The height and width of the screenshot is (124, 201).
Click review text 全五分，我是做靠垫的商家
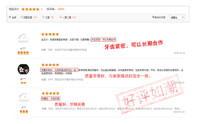tap(54, 40)
